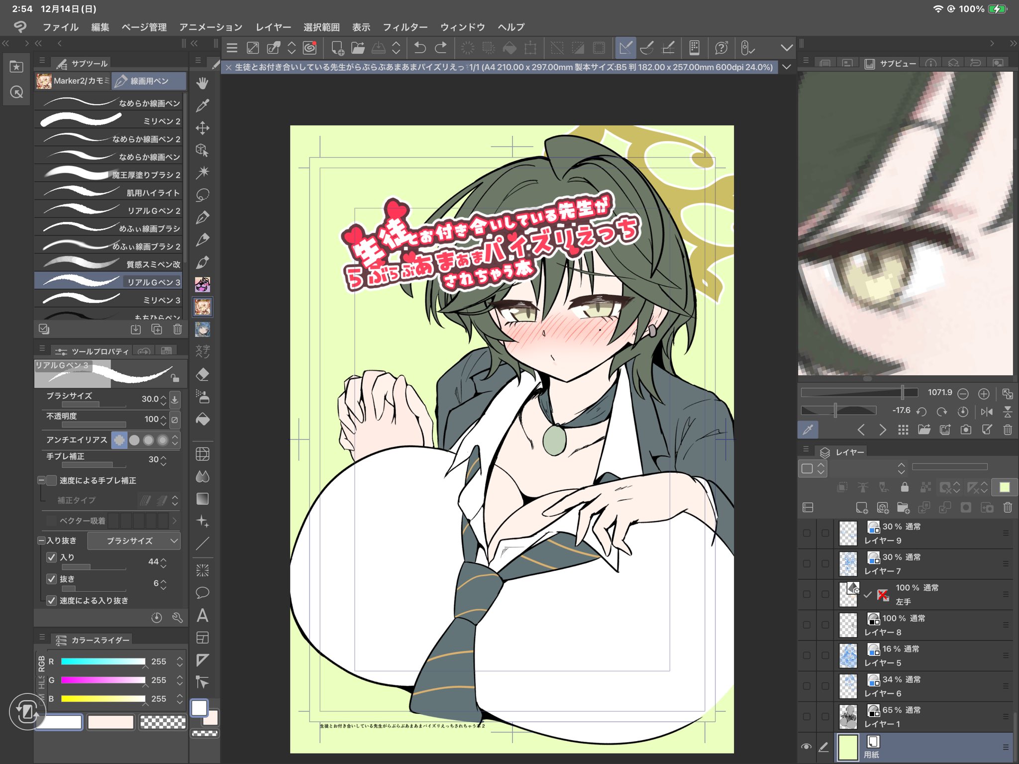
Task: Select the Eraser tool
Action: 202,374
